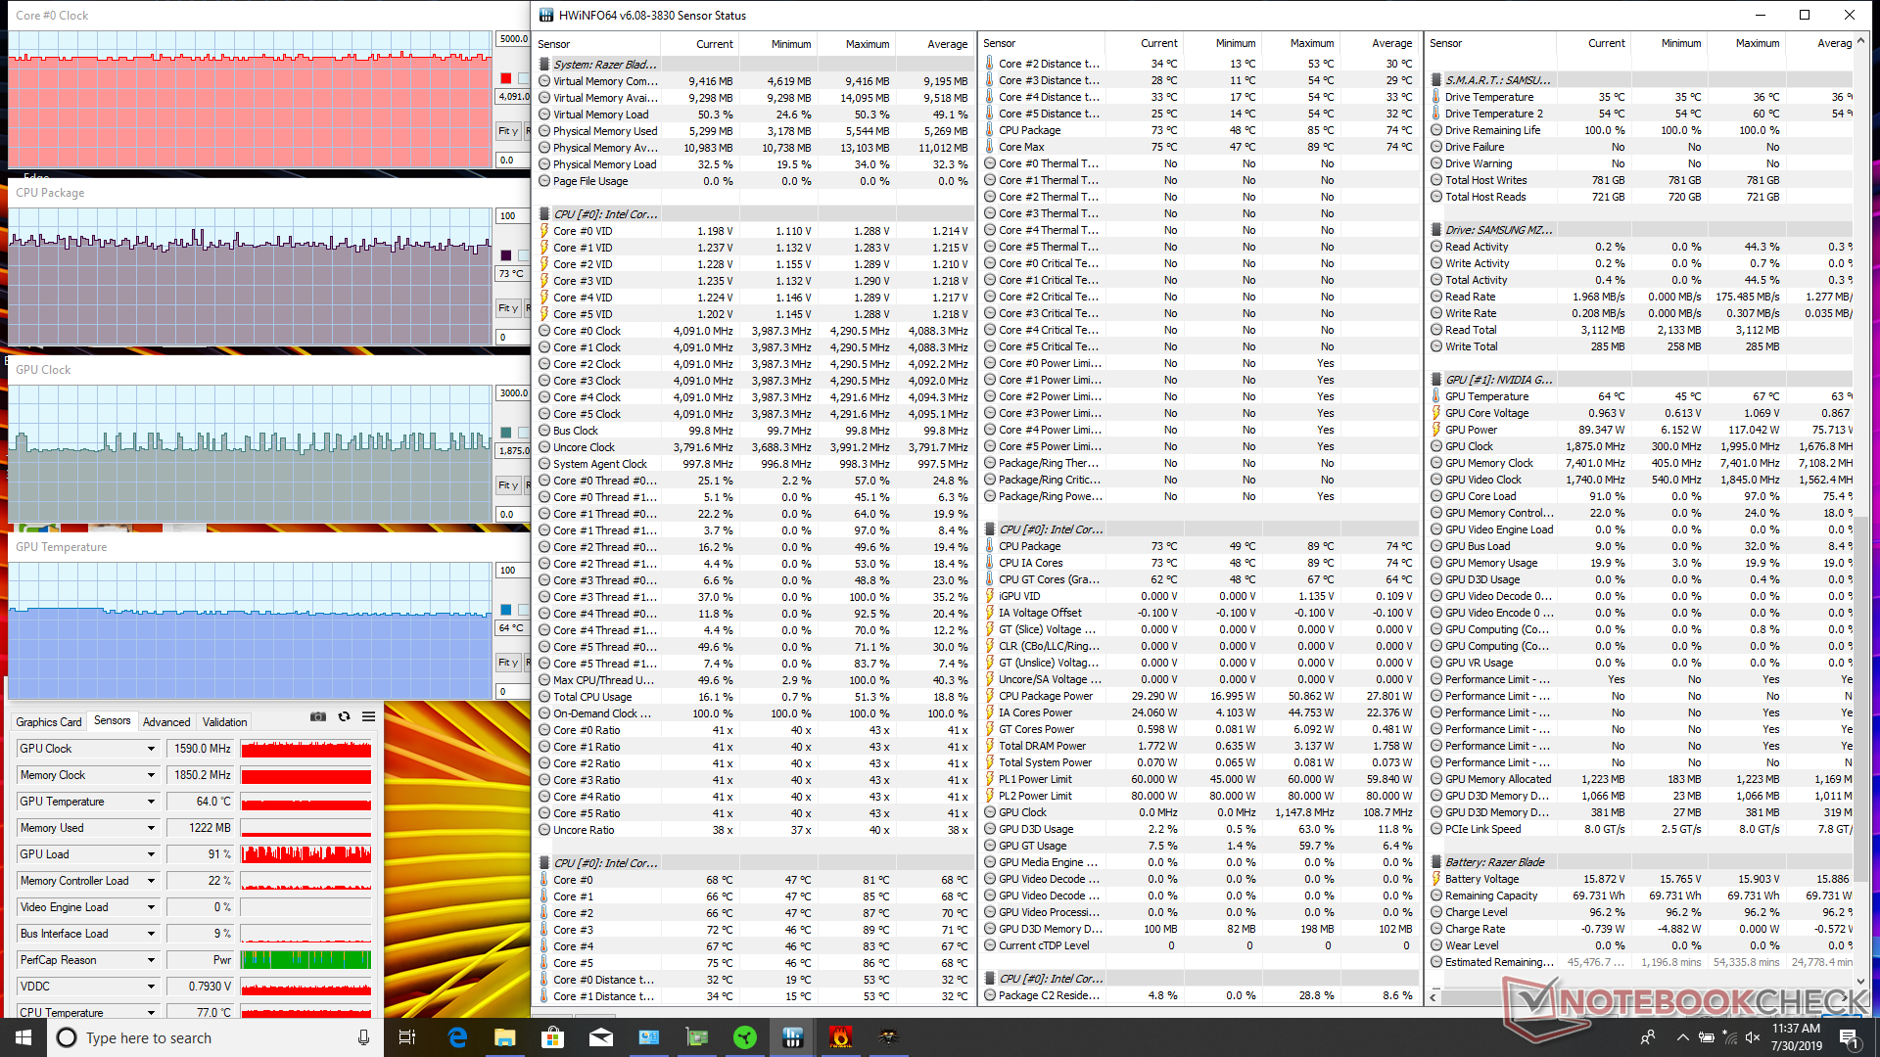This screenshot has height=1057, width=1880.
Task: Open the Task View icon
Action: pos(407,1037)
